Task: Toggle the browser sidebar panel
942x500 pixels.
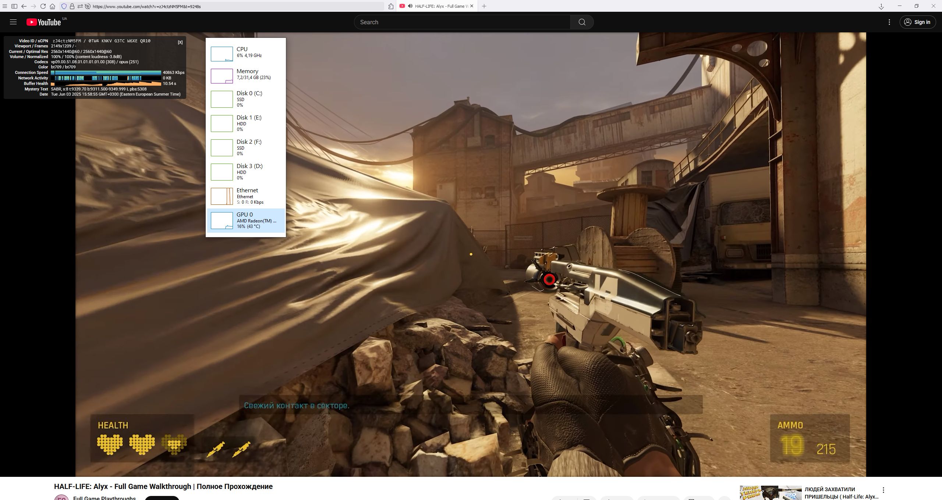Action: click(14, 6)
